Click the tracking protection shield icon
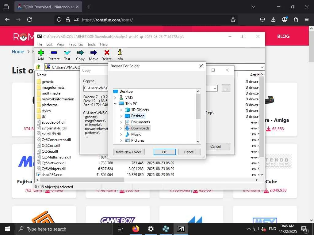This screenshot has width=314, height=235. click(59, 20)
